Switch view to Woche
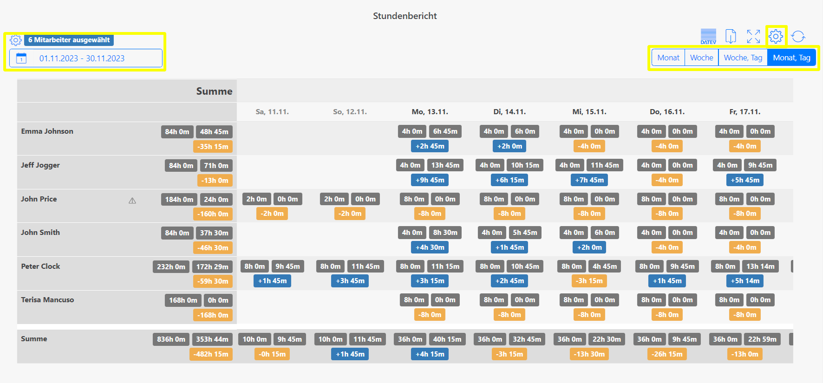 point(701,58)
